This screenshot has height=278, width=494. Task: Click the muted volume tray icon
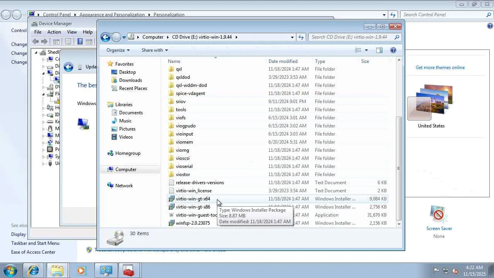tap(455, 271)
